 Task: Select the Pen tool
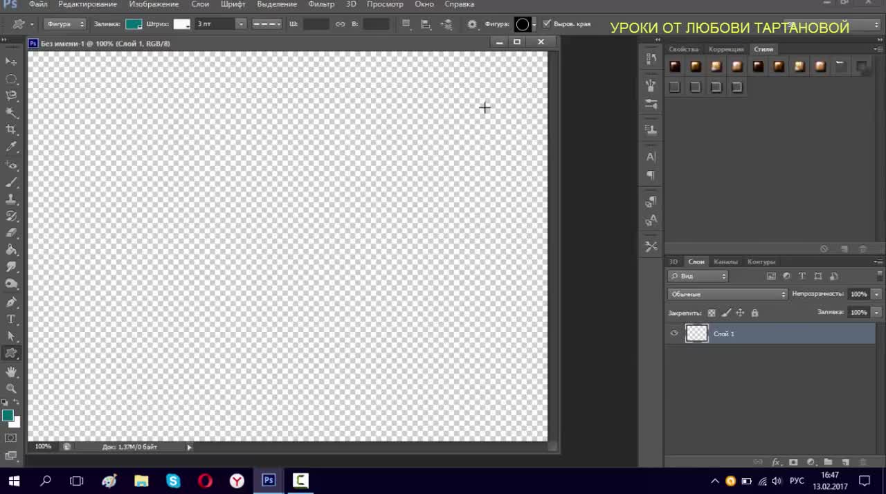tap(11, 302)
